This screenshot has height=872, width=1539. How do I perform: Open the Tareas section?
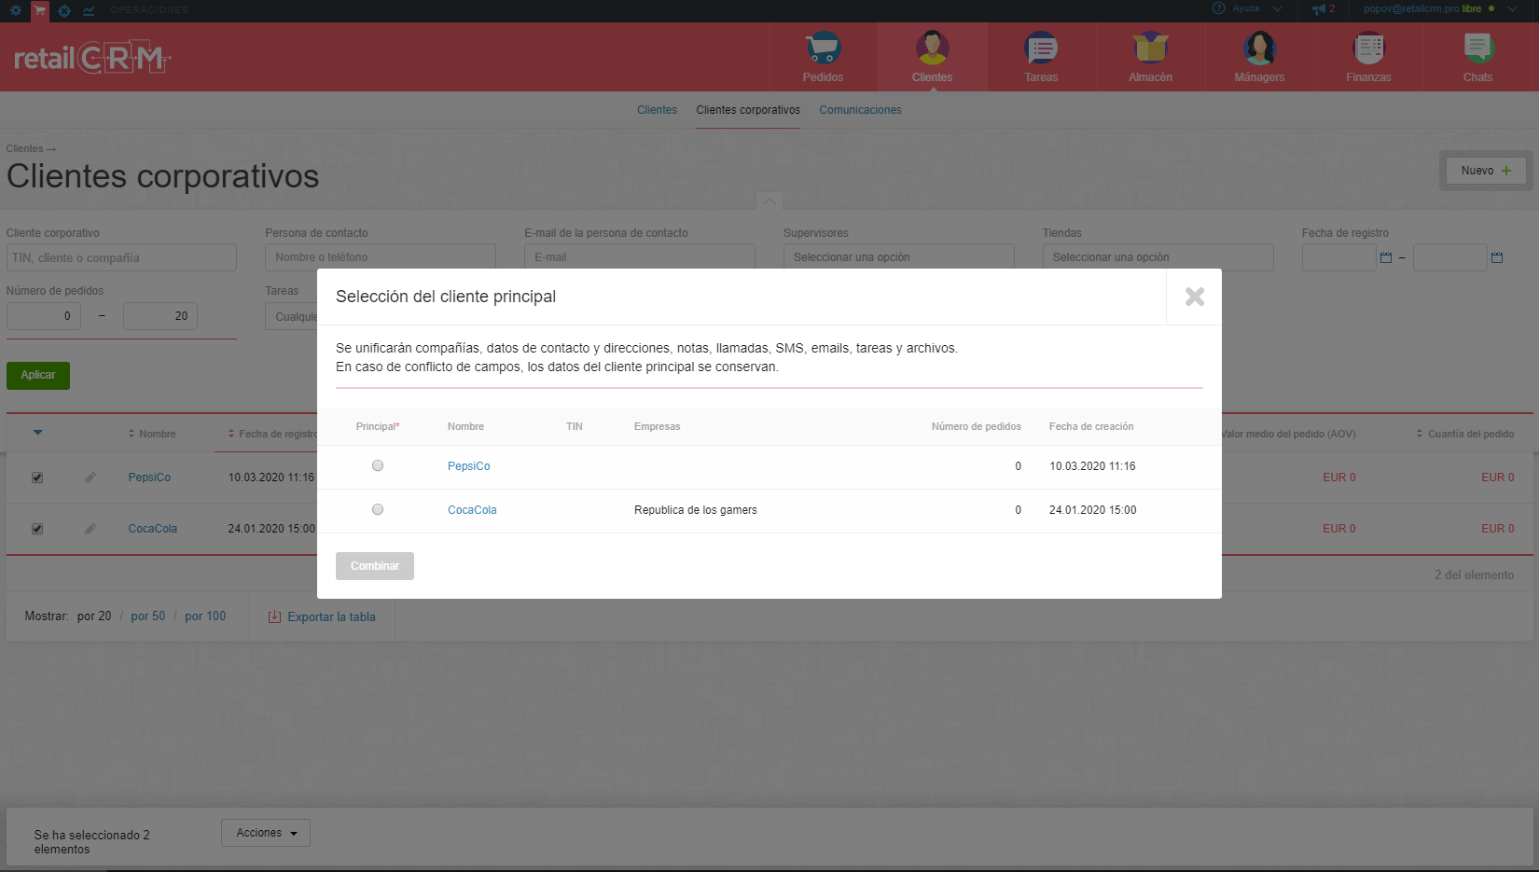(1041, 57)
